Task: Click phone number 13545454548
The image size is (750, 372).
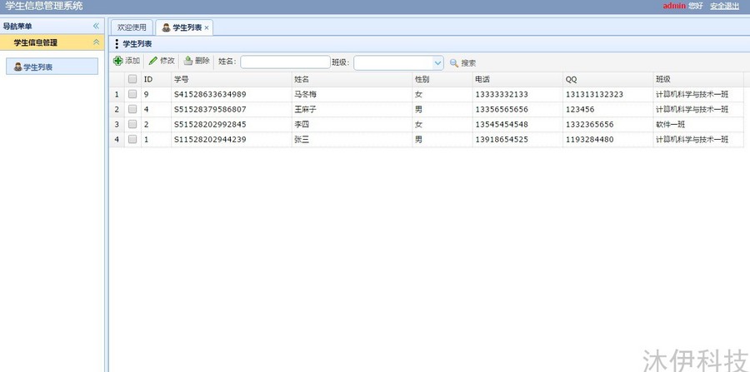Action: (x=502, y=125)
